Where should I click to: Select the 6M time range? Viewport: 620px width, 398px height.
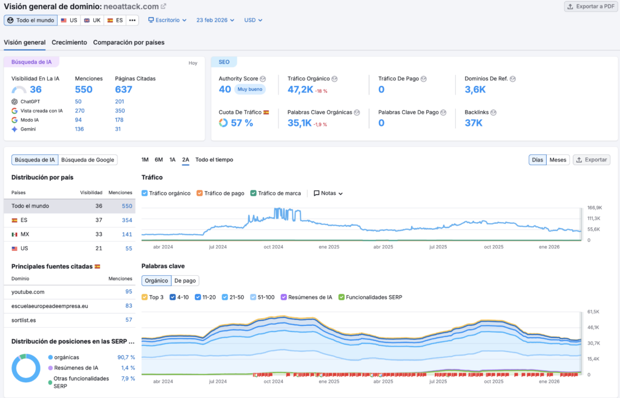[x=159, y=160]
